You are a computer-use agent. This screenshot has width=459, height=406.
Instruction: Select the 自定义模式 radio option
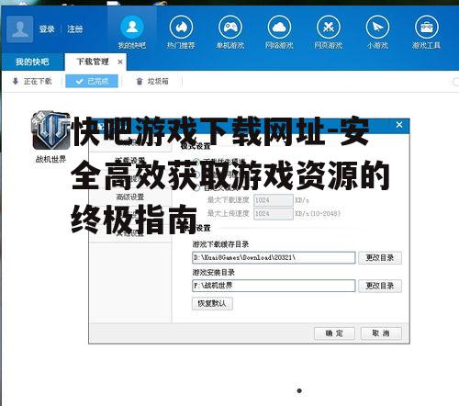pos(196,187)
